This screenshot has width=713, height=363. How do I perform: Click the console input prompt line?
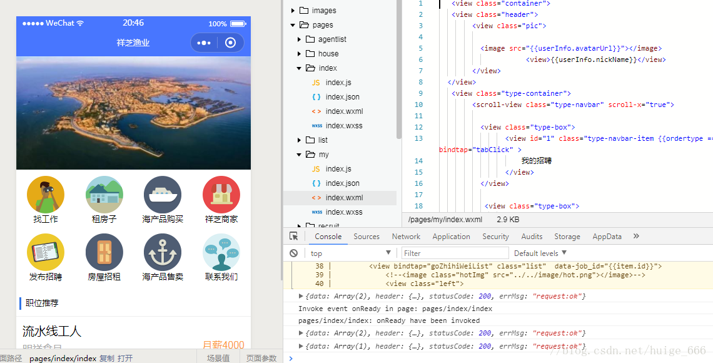pos(498,358)
